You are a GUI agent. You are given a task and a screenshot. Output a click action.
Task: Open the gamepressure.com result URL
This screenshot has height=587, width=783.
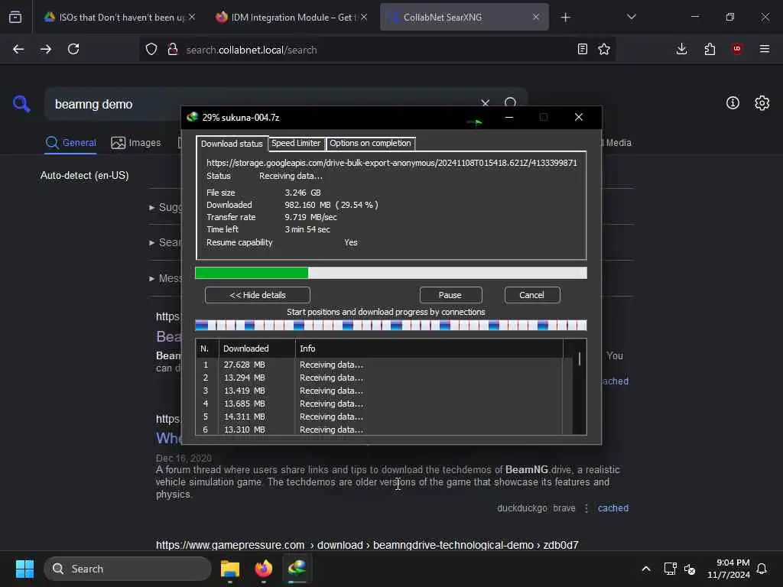(367, 545)
